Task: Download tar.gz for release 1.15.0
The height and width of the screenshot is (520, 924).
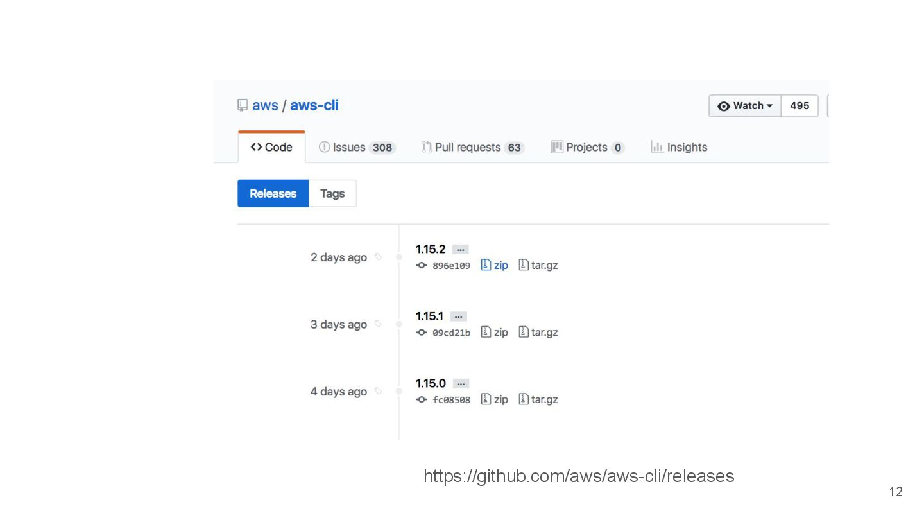Action: click(x=538, y=399)
